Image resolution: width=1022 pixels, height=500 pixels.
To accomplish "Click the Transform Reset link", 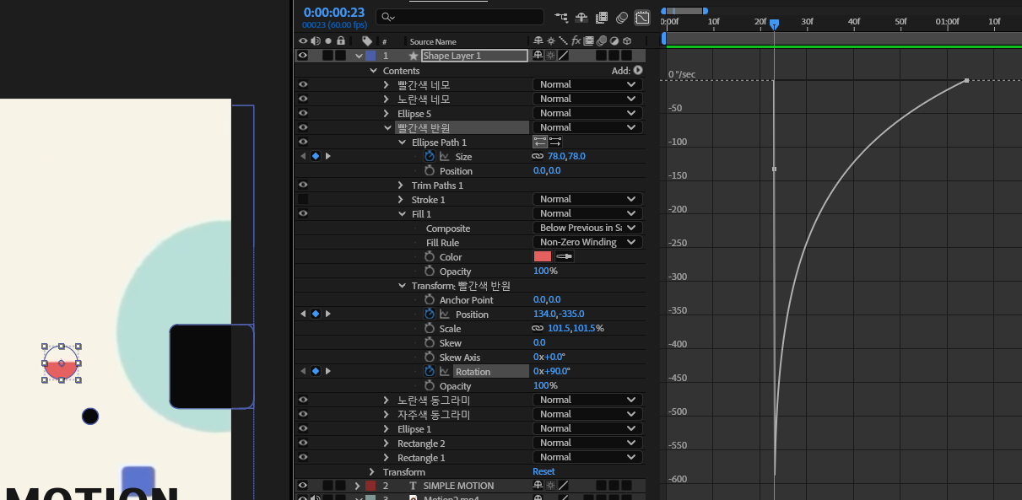I will point(543,471).
